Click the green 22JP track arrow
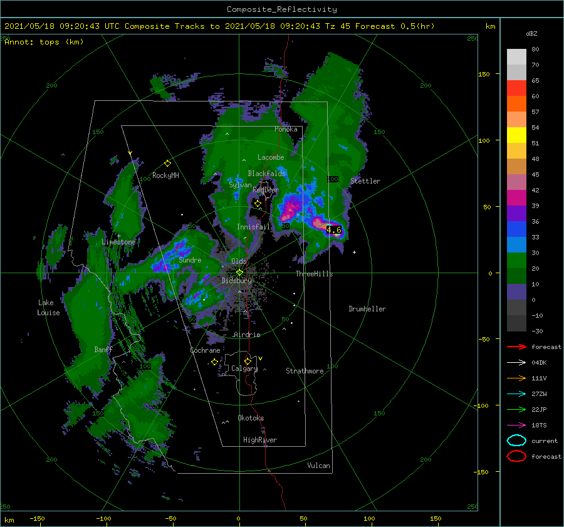Screen dimensions: 564x527 pos(516,409)
